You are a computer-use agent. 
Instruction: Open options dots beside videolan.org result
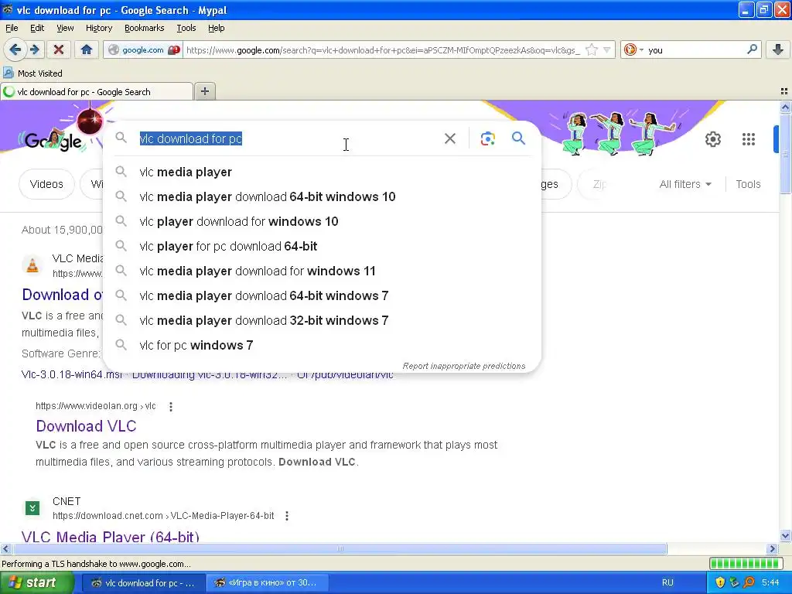171,407
